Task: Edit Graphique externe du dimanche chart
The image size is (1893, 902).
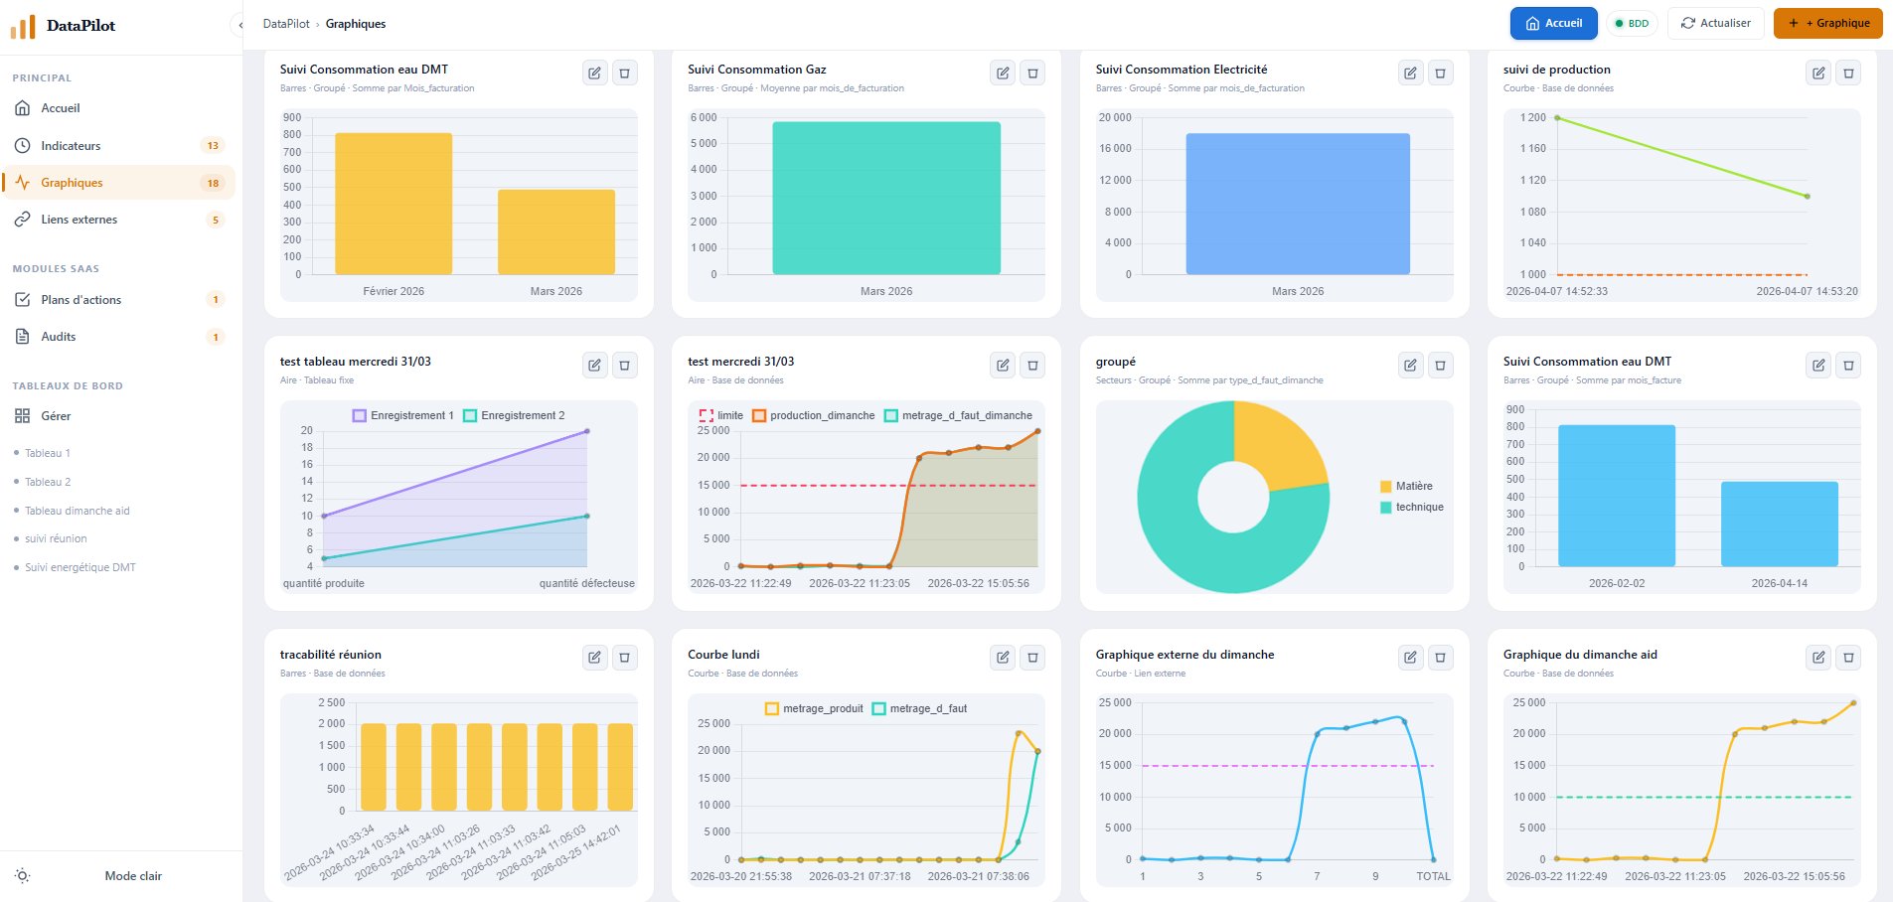Action: [1410, 657]
